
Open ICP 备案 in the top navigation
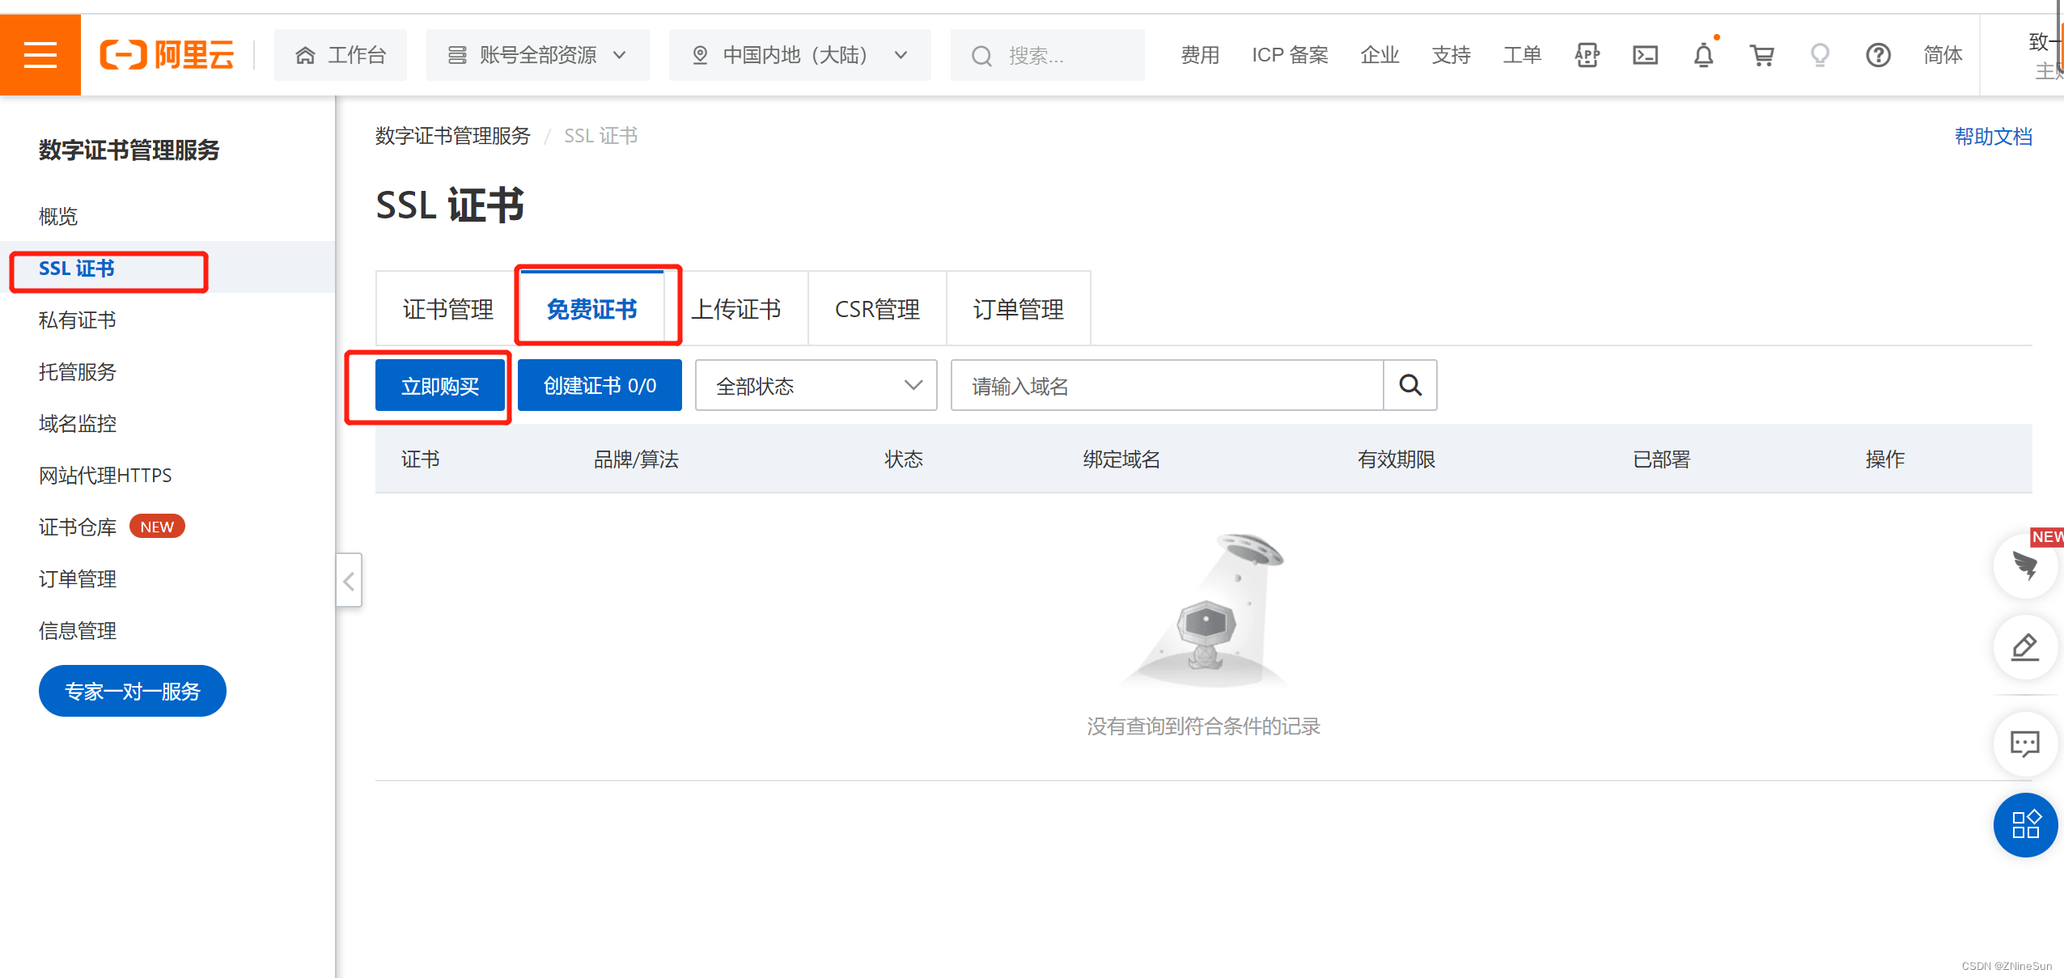pyautogui.click(x=1290, y=55)
